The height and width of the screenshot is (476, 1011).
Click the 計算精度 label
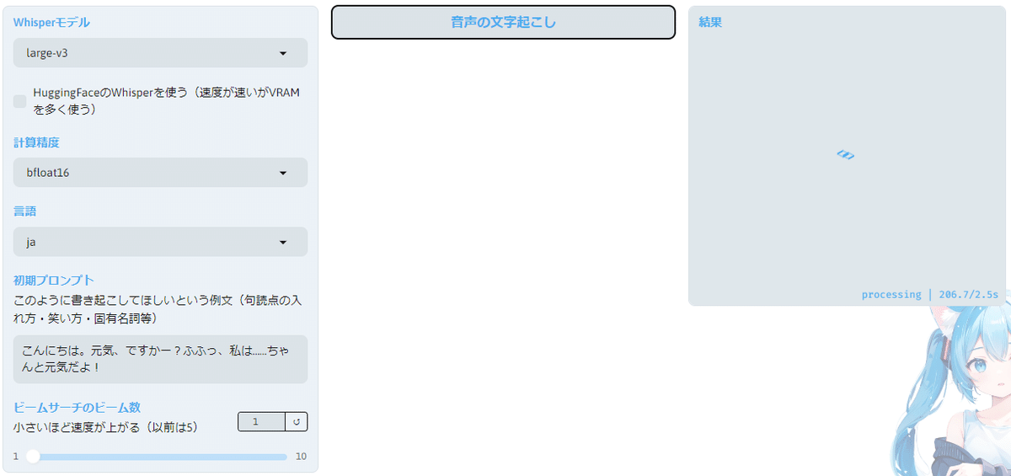(36, 142)
